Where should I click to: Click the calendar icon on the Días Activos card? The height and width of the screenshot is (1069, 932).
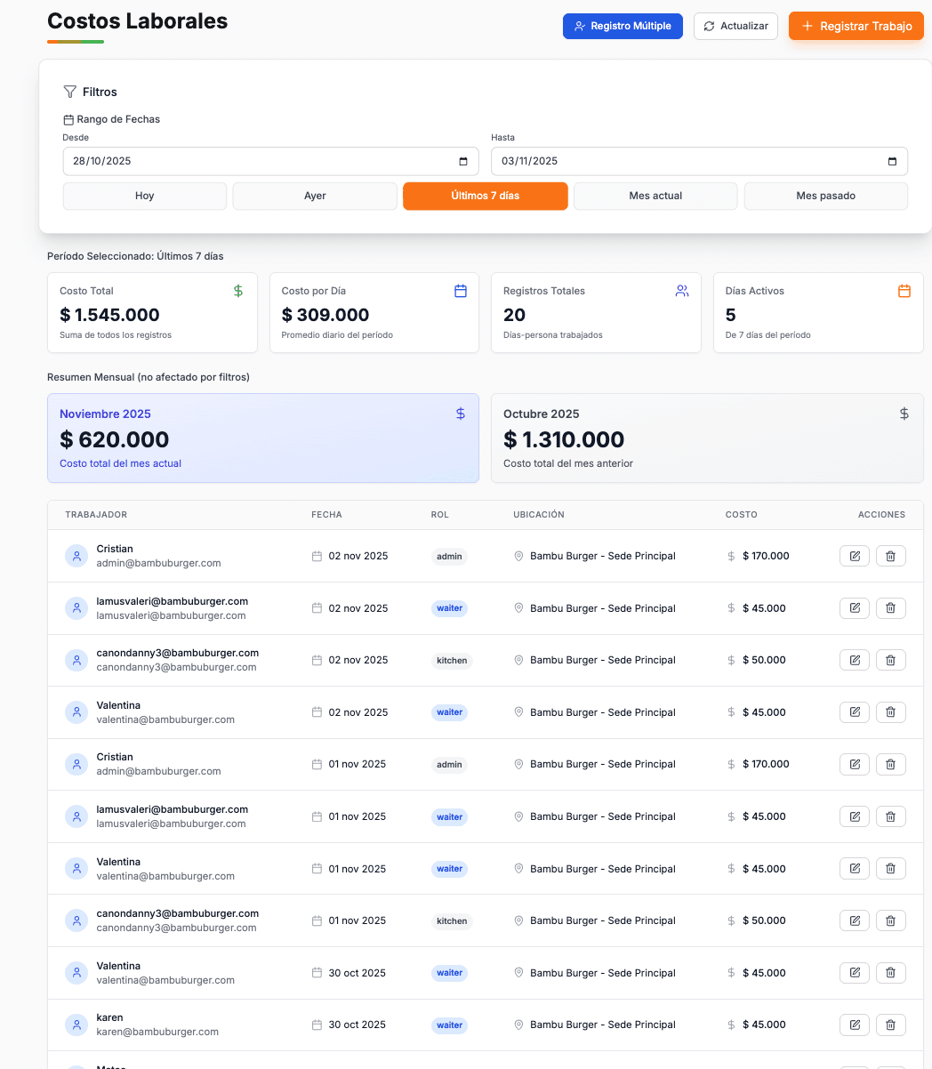tap(904, 290)
